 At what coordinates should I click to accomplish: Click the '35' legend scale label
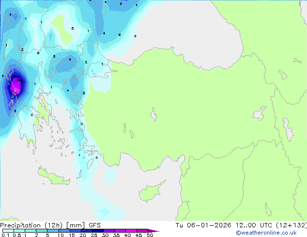pyautogui.click(x=116, y=235)
